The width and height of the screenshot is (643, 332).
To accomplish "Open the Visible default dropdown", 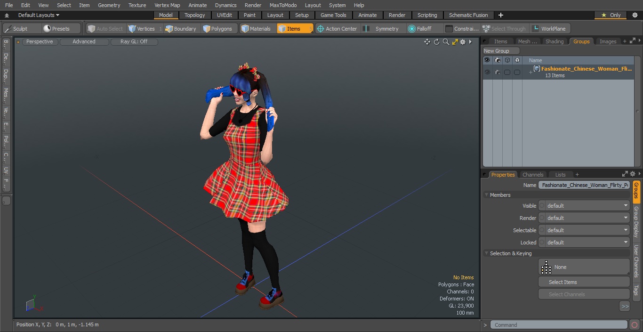I will (584, 206).
